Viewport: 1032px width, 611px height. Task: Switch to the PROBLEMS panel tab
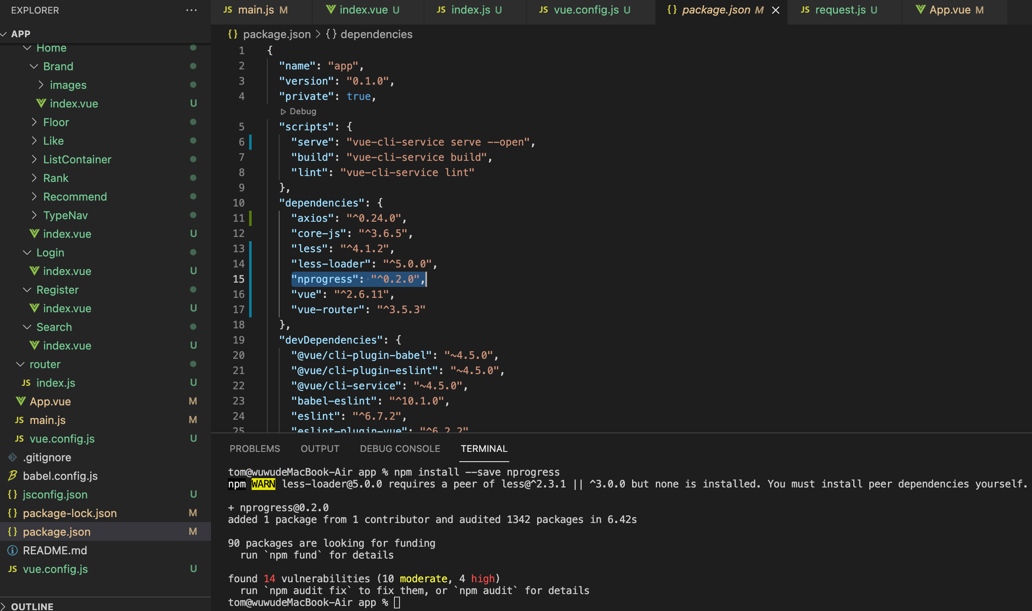tap(255, 449)
